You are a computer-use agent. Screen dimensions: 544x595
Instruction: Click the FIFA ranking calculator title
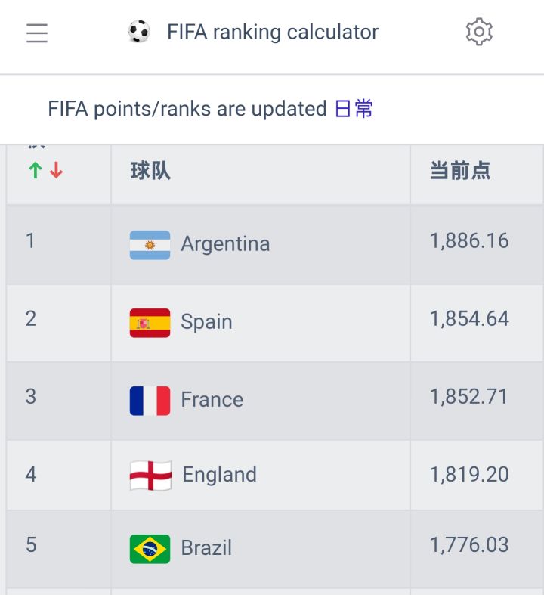pyautogui.click(x=273, y=33)
